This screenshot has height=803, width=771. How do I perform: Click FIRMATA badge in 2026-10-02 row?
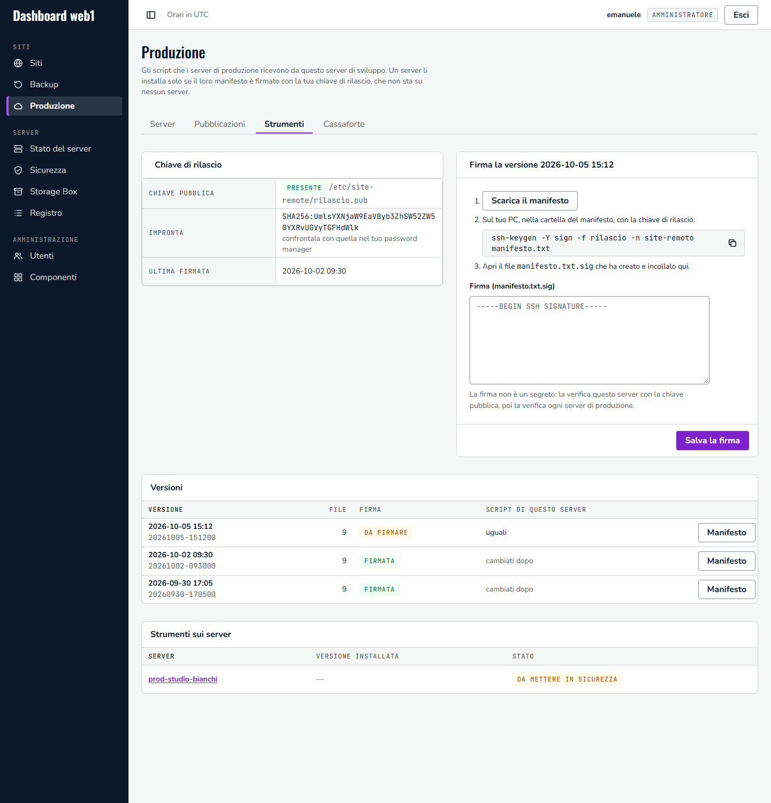click(380, 561)
